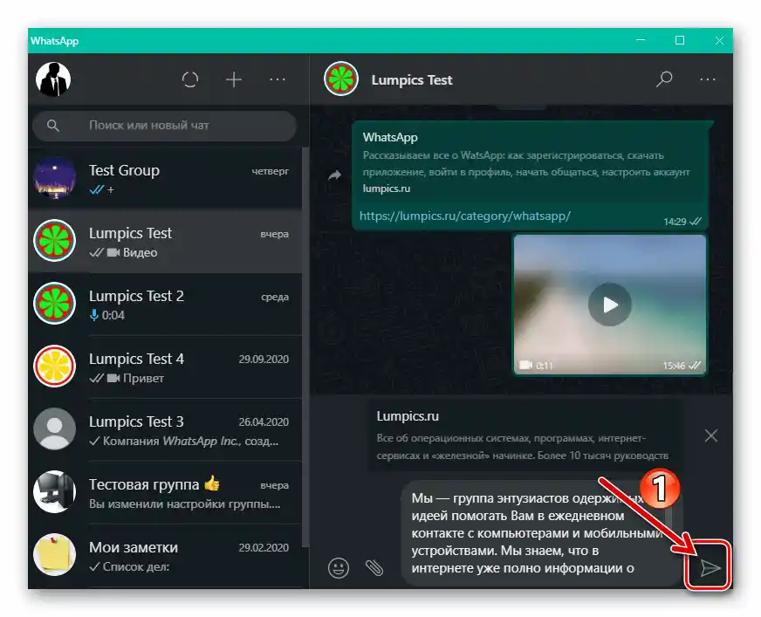Click the Lumpics.ru preview title

408,416
